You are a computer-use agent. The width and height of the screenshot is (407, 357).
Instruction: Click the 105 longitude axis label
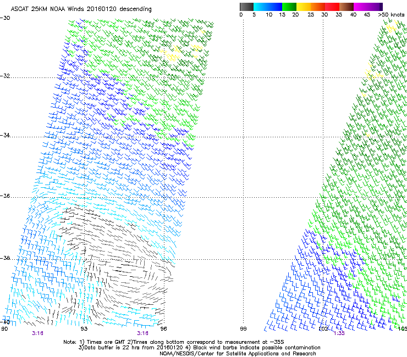tap(403, 329)
